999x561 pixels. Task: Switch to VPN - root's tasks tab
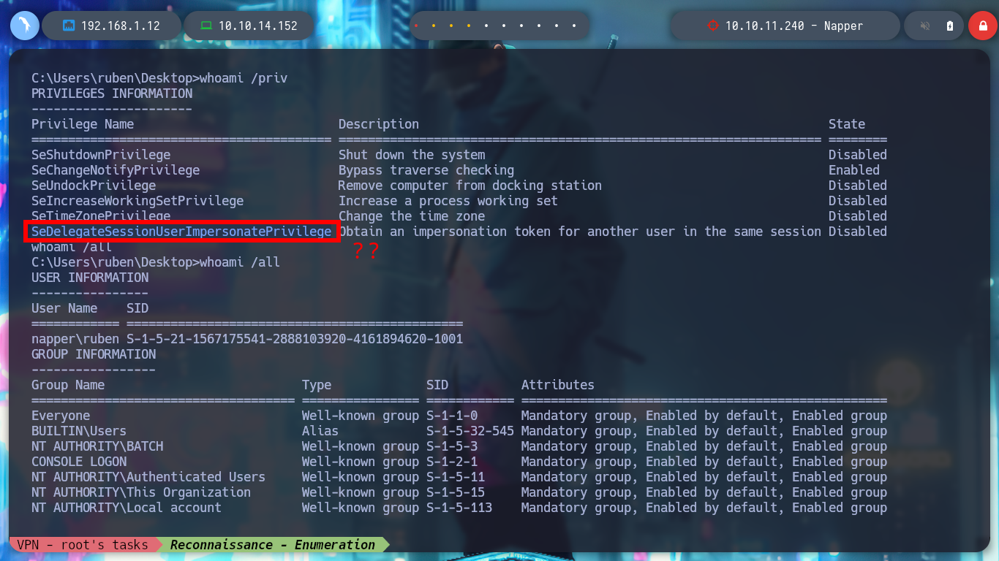click(83, 544)
